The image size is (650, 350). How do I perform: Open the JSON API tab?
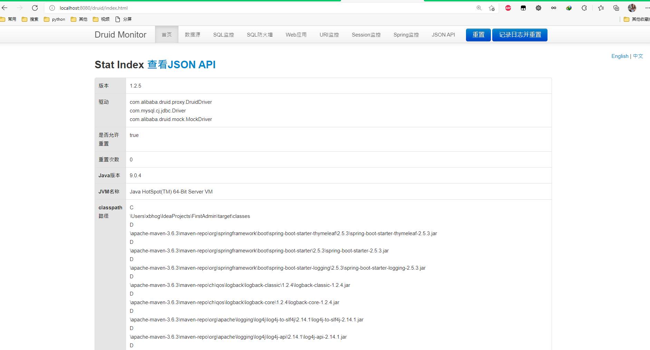pos(443,34)
